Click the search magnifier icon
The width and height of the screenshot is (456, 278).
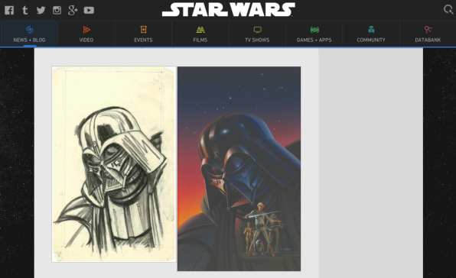click(x=448, y=10)
